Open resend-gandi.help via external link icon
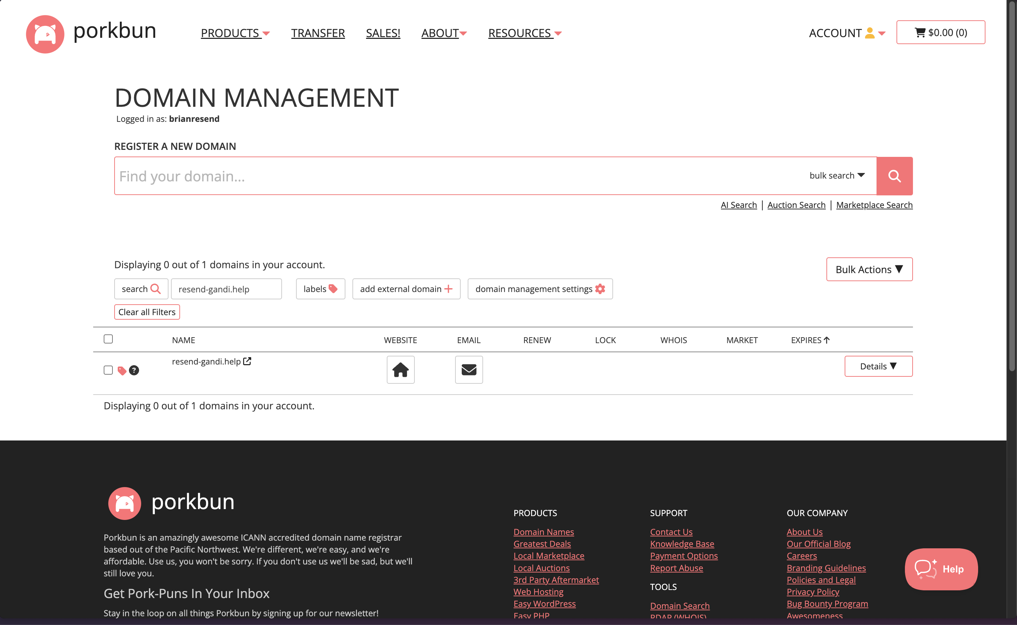Screen dimensions: 1017x625 click(x=247, y=361)
